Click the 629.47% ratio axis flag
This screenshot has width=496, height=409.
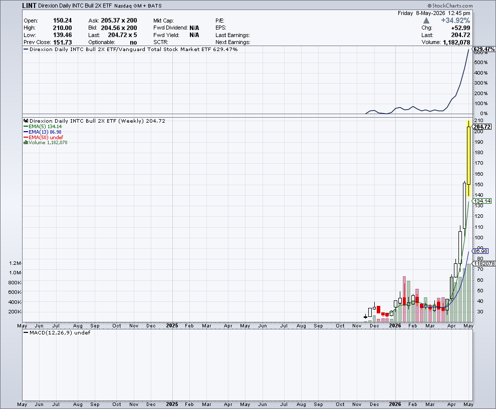(x=483, y=49)
